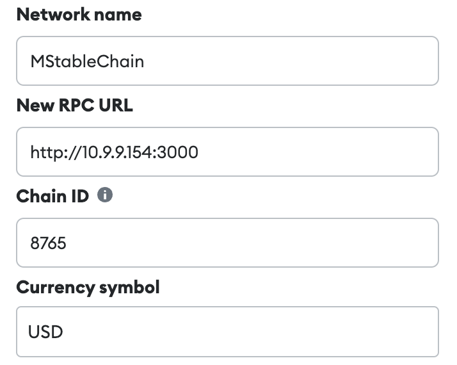Select the Chain ID input box
Screen dimensions: 457x365
click(x=227, y=243)
